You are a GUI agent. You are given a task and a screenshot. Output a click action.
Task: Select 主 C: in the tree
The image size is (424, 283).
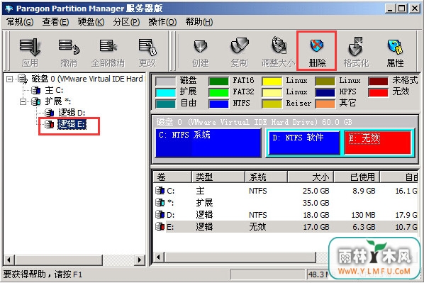tap(54, 90)
